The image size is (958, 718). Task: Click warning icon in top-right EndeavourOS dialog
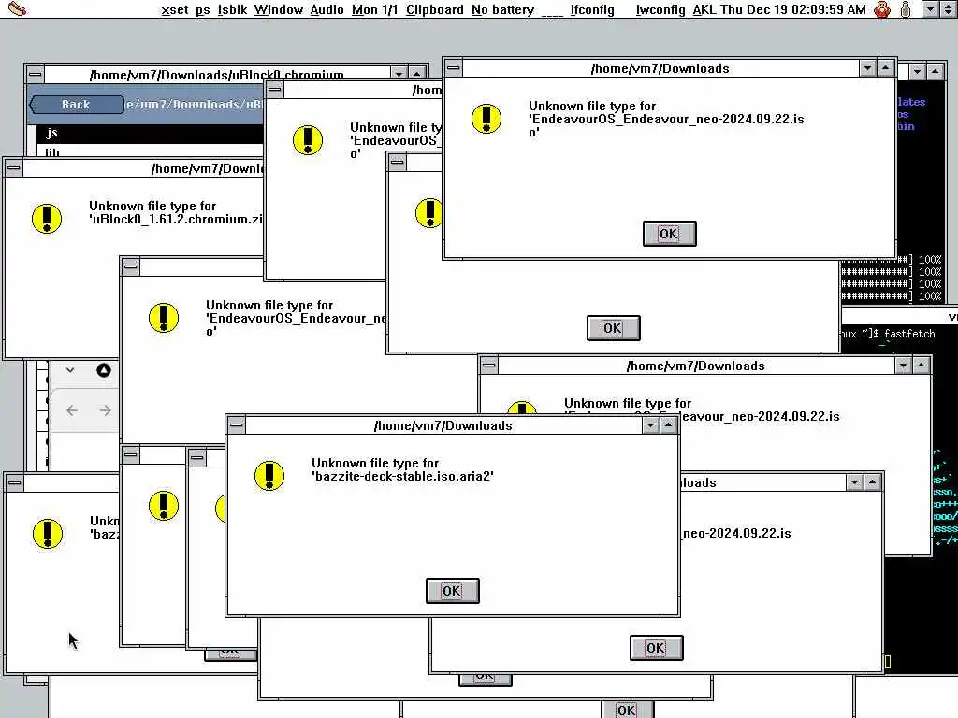coord(486,119)
